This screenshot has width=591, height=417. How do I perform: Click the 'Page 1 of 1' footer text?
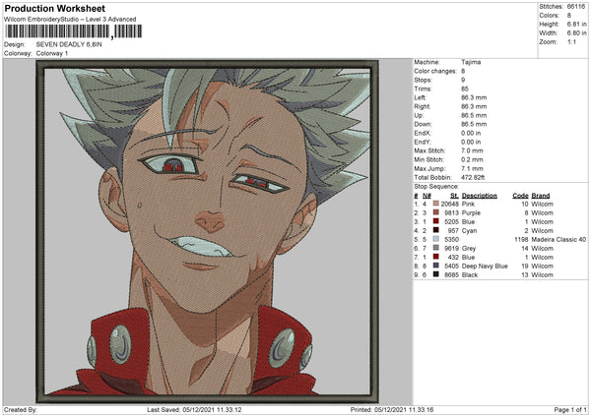[x=570, y=410]
